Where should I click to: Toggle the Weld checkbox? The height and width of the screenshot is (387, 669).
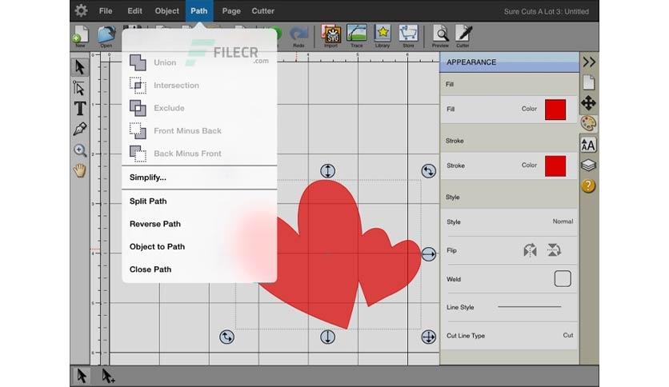[x=563, y=279]
